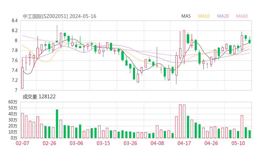
Task: Click the tallest green volume bar
Action: pos(57,124)
